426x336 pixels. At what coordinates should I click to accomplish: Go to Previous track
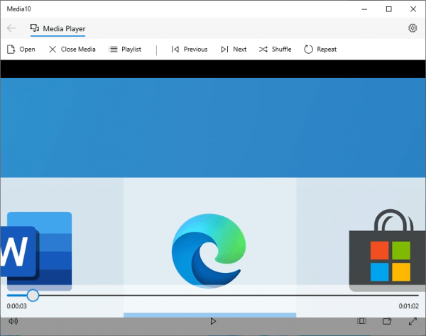(x=190, y=50)
